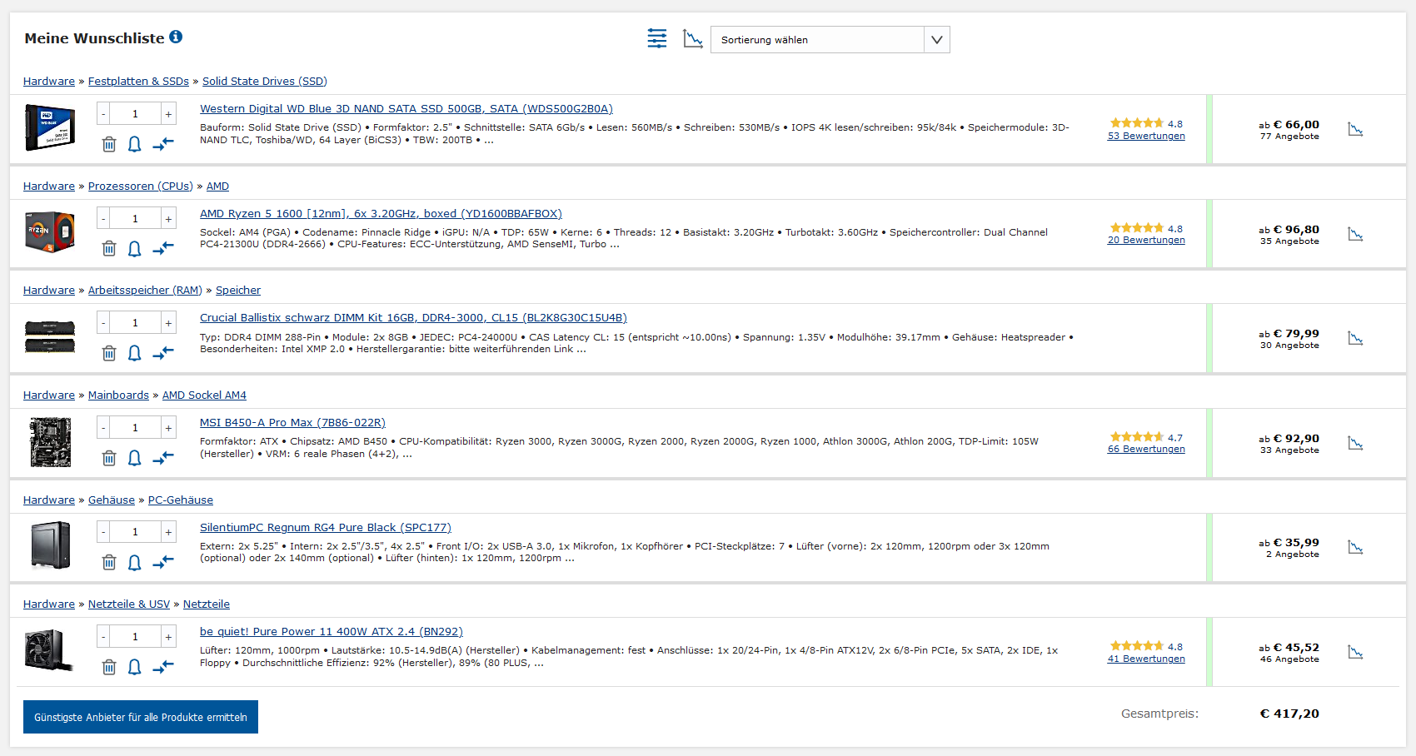The image size is (1416, 756).
Task: Open Crucial Ballistix schwarz DIMM Kit link
Action: [413, 318]
